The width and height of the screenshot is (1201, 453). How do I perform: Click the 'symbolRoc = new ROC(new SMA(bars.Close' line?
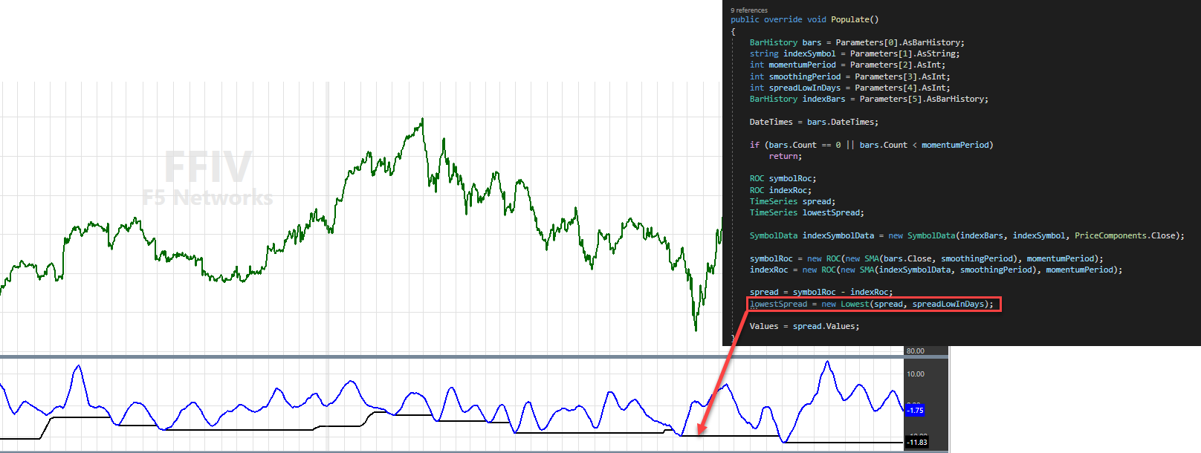[x=926, y=258]
